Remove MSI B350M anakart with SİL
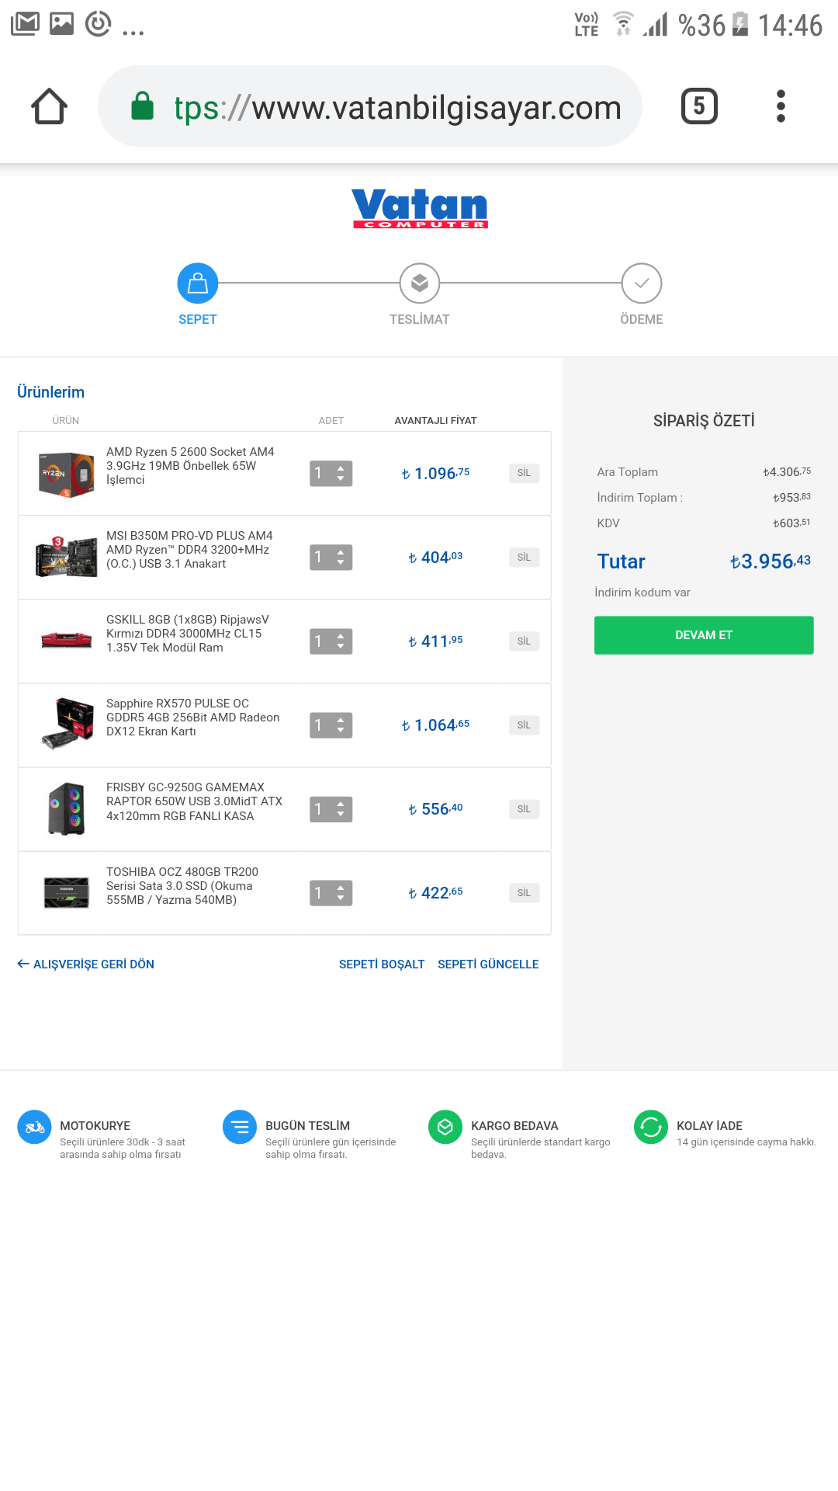Screen dimensions: 838x1491 525,557
